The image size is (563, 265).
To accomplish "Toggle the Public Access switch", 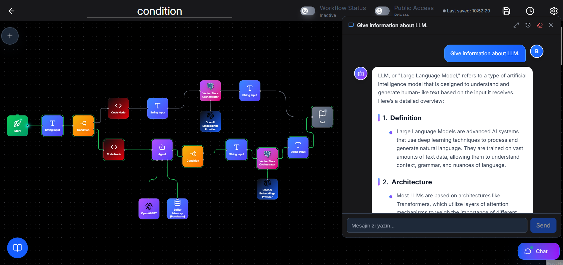I will coord(382,11).
